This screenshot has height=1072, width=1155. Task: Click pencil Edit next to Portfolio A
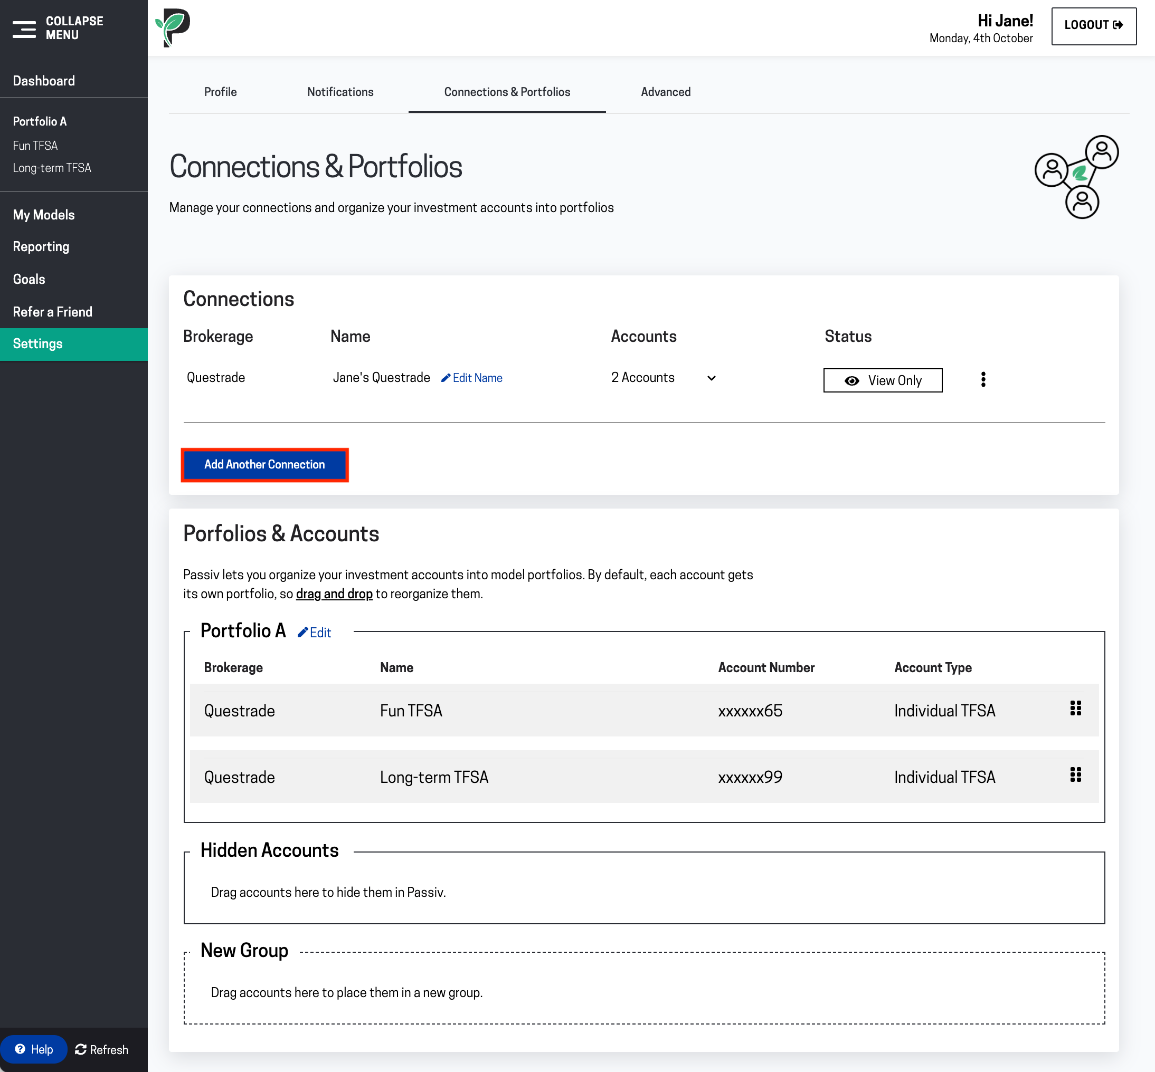tap(314, 633)
